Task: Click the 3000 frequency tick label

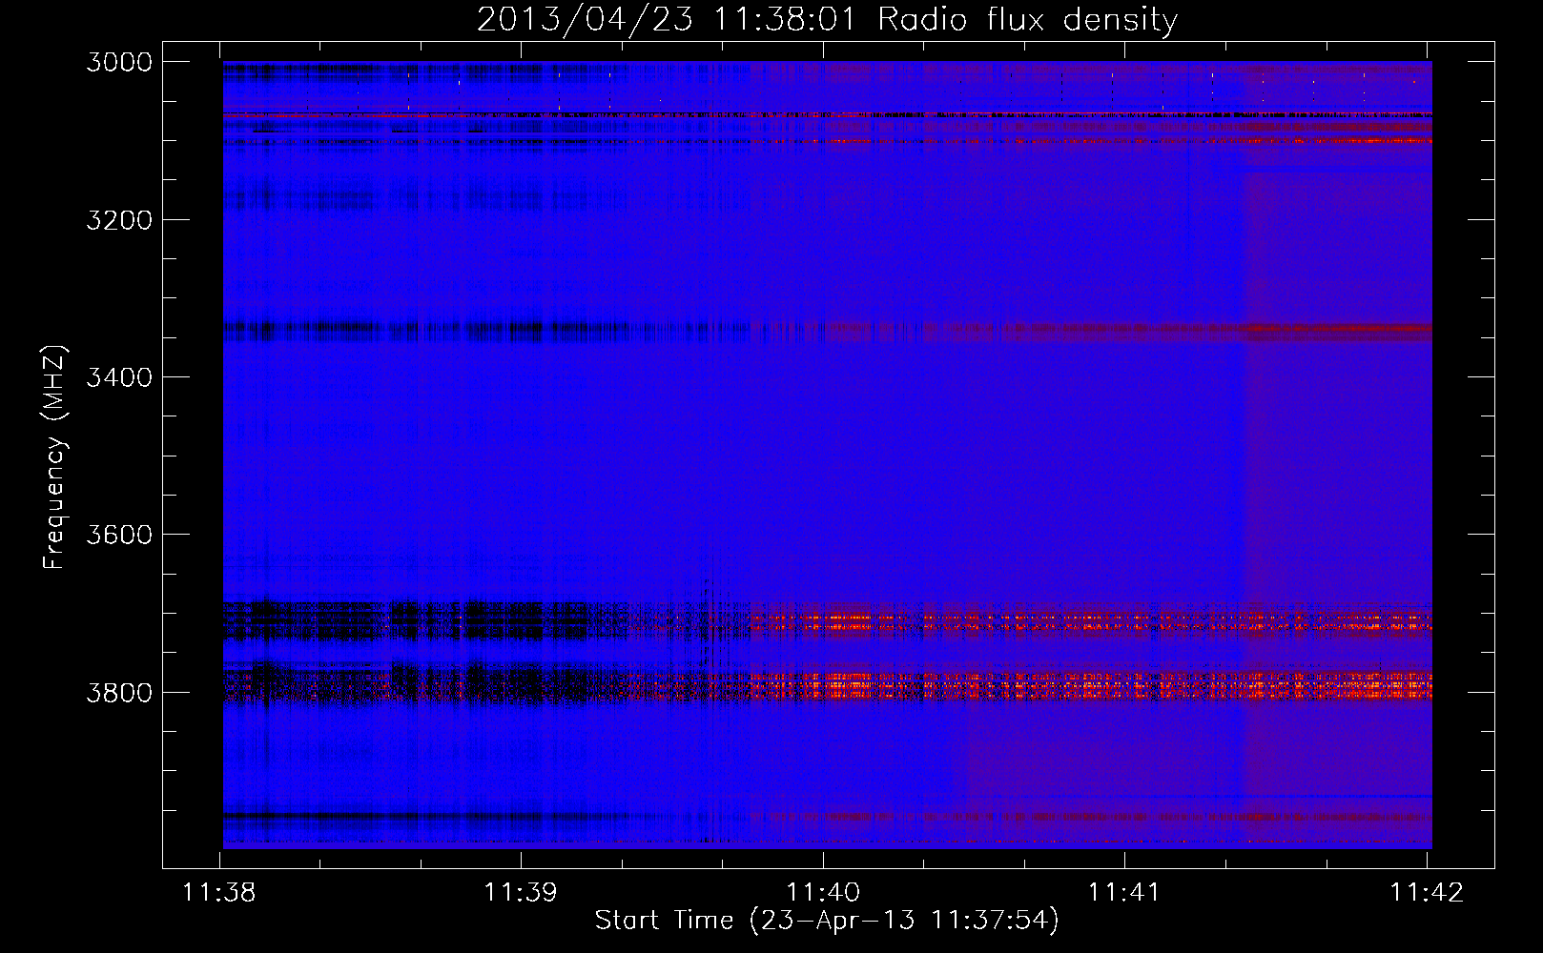Action: pyautogui.click(x=119, y=62)
